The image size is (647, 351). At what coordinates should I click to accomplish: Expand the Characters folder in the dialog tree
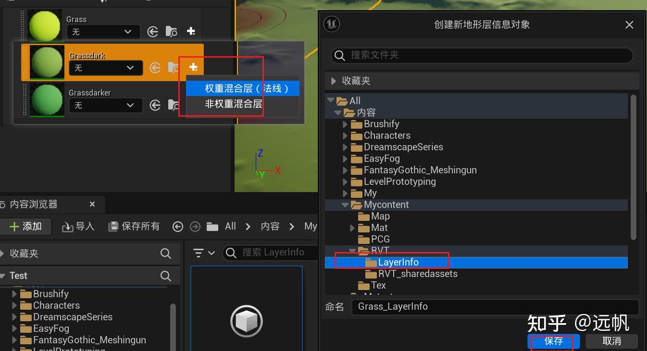click(345, 135)
